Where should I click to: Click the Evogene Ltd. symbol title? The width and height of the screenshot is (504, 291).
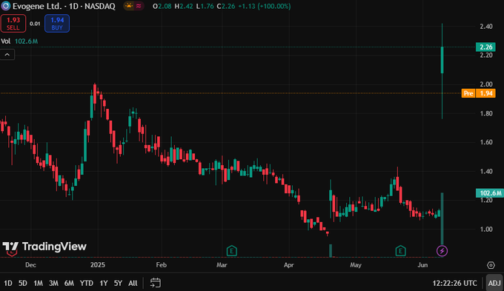pos(36,6)
